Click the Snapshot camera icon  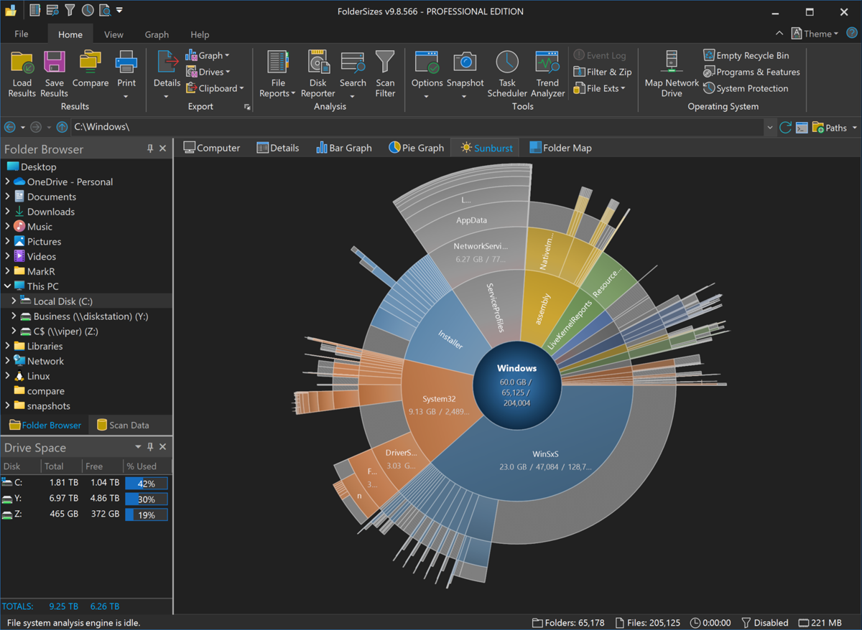click(x=465, y=62)
